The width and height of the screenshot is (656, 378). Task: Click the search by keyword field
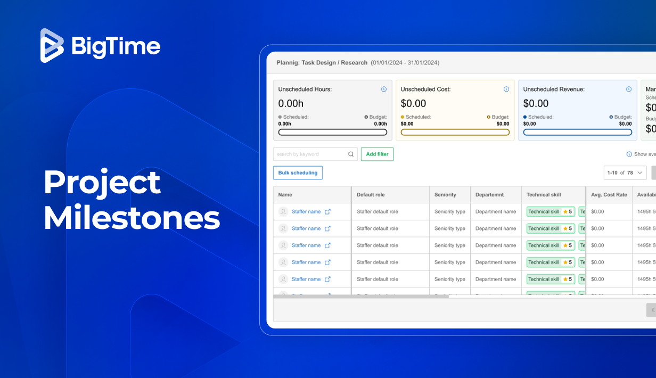(x=315, y=154)
